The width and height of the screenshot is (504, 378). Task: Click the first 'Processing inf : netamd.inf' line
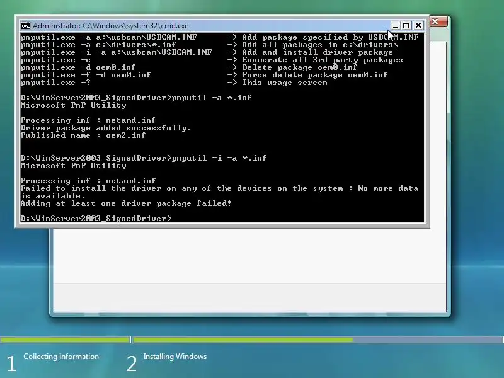pyautogui.click(x=88, y=120)
